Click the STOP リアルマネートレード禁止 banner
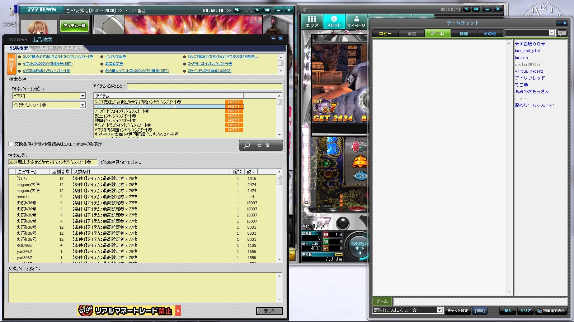This screenshot has height=322, width=574. [129, 311]
